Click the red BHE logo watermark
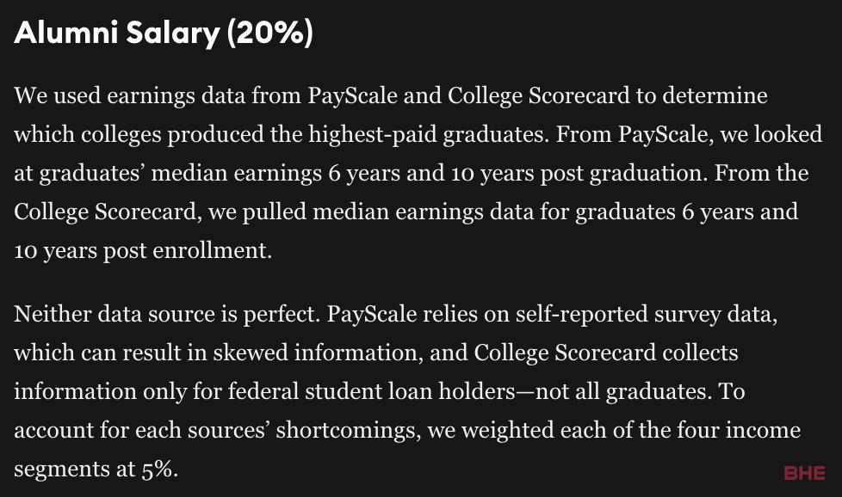This screenshot has width=842, height=497. click(804, 473)
